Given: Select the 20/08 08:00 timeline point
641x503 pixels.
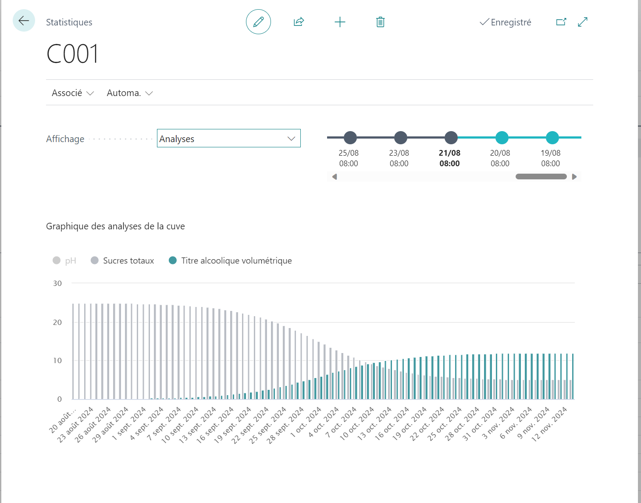Looking at the screenshot, I should tap(502, 138).
